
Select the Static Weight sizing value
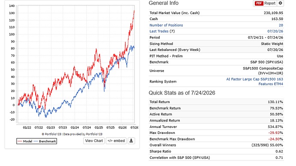pos(272,44)
